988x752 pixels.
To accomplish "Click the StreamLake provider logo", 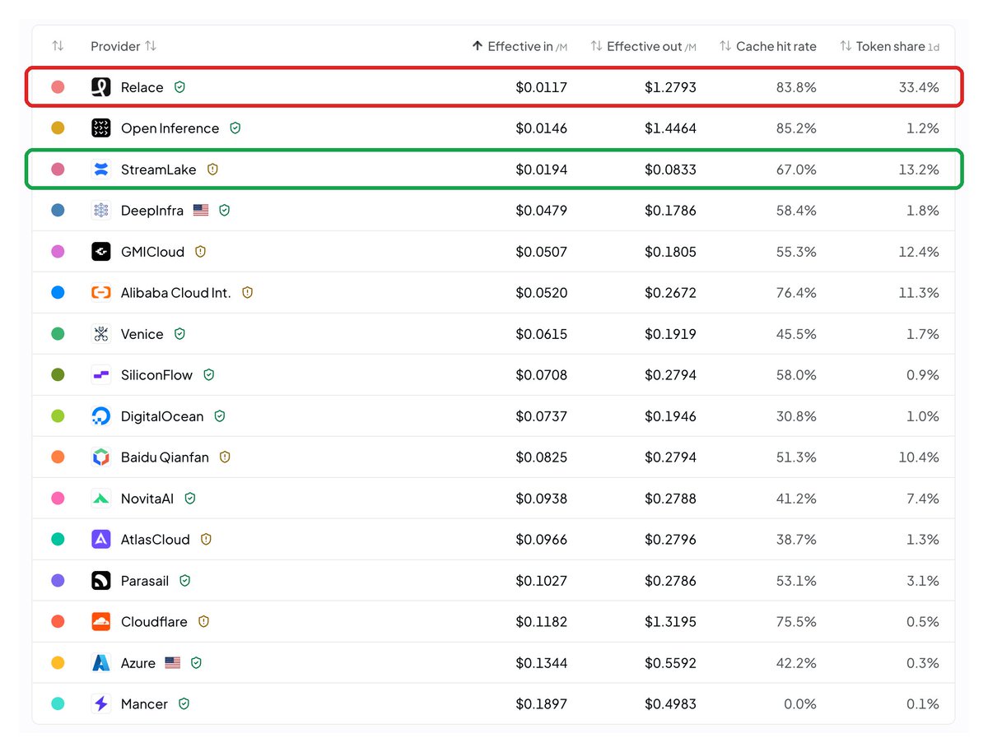I will point(100,169).
